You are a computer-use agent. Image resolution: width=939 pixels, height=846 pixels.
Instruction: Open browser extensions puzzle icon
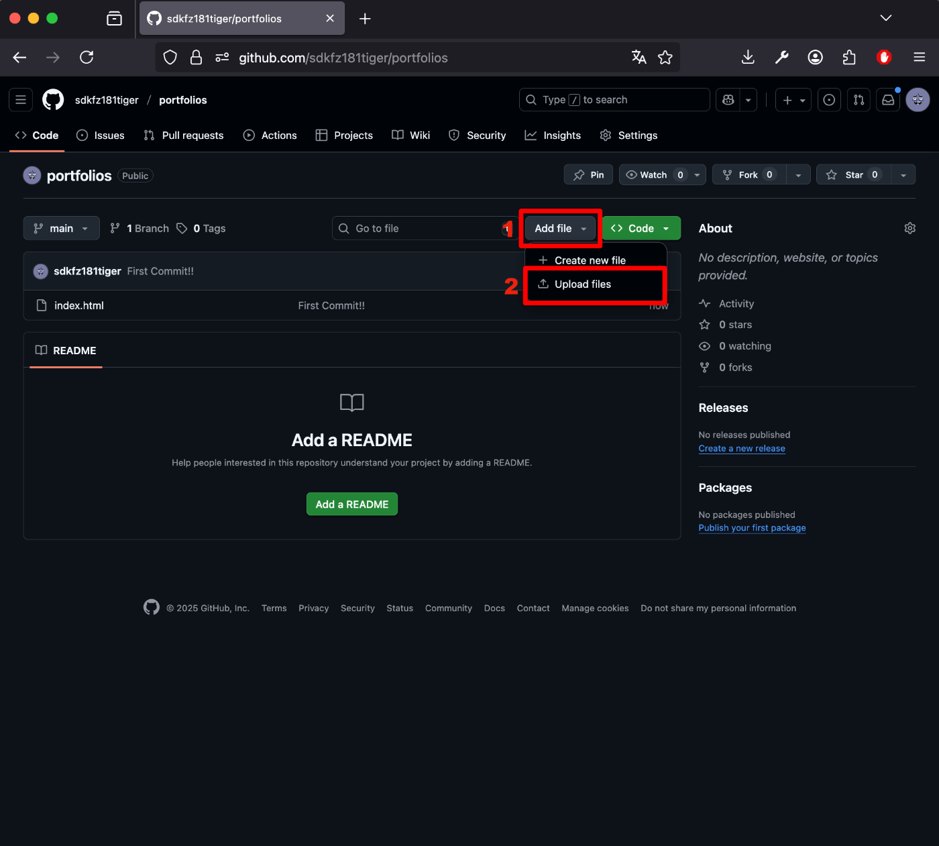[849, 58]
